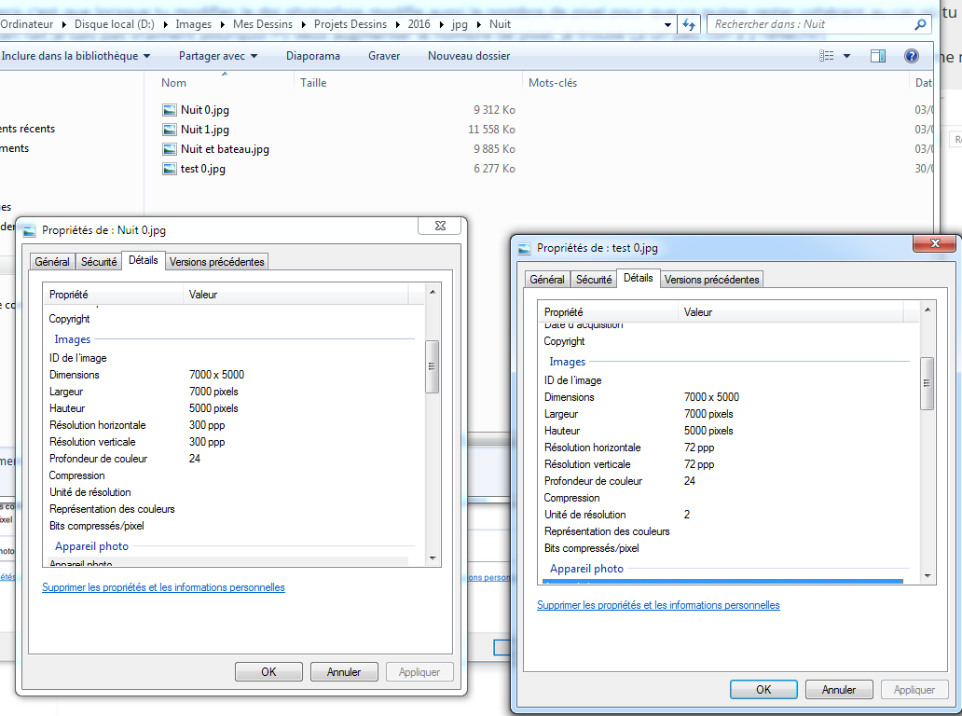
Task: Sort files by the Taille column header
Action: [x=313, y=83]
